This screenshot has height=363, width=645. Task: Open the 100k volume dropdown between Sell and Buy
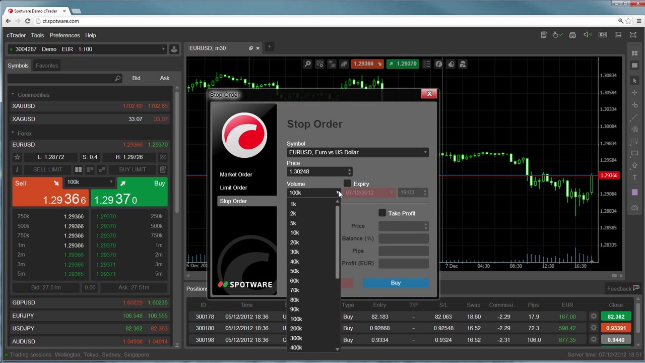coord(90,182)
